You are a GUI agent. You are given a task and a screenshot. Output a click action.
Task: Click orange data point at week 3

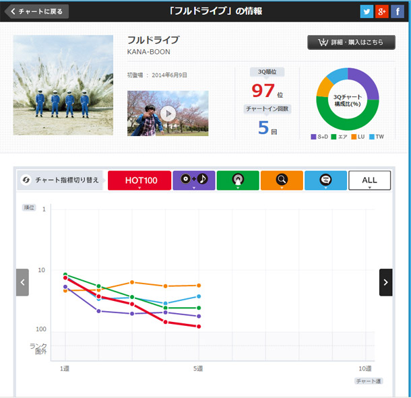click(x=132, y=282)
